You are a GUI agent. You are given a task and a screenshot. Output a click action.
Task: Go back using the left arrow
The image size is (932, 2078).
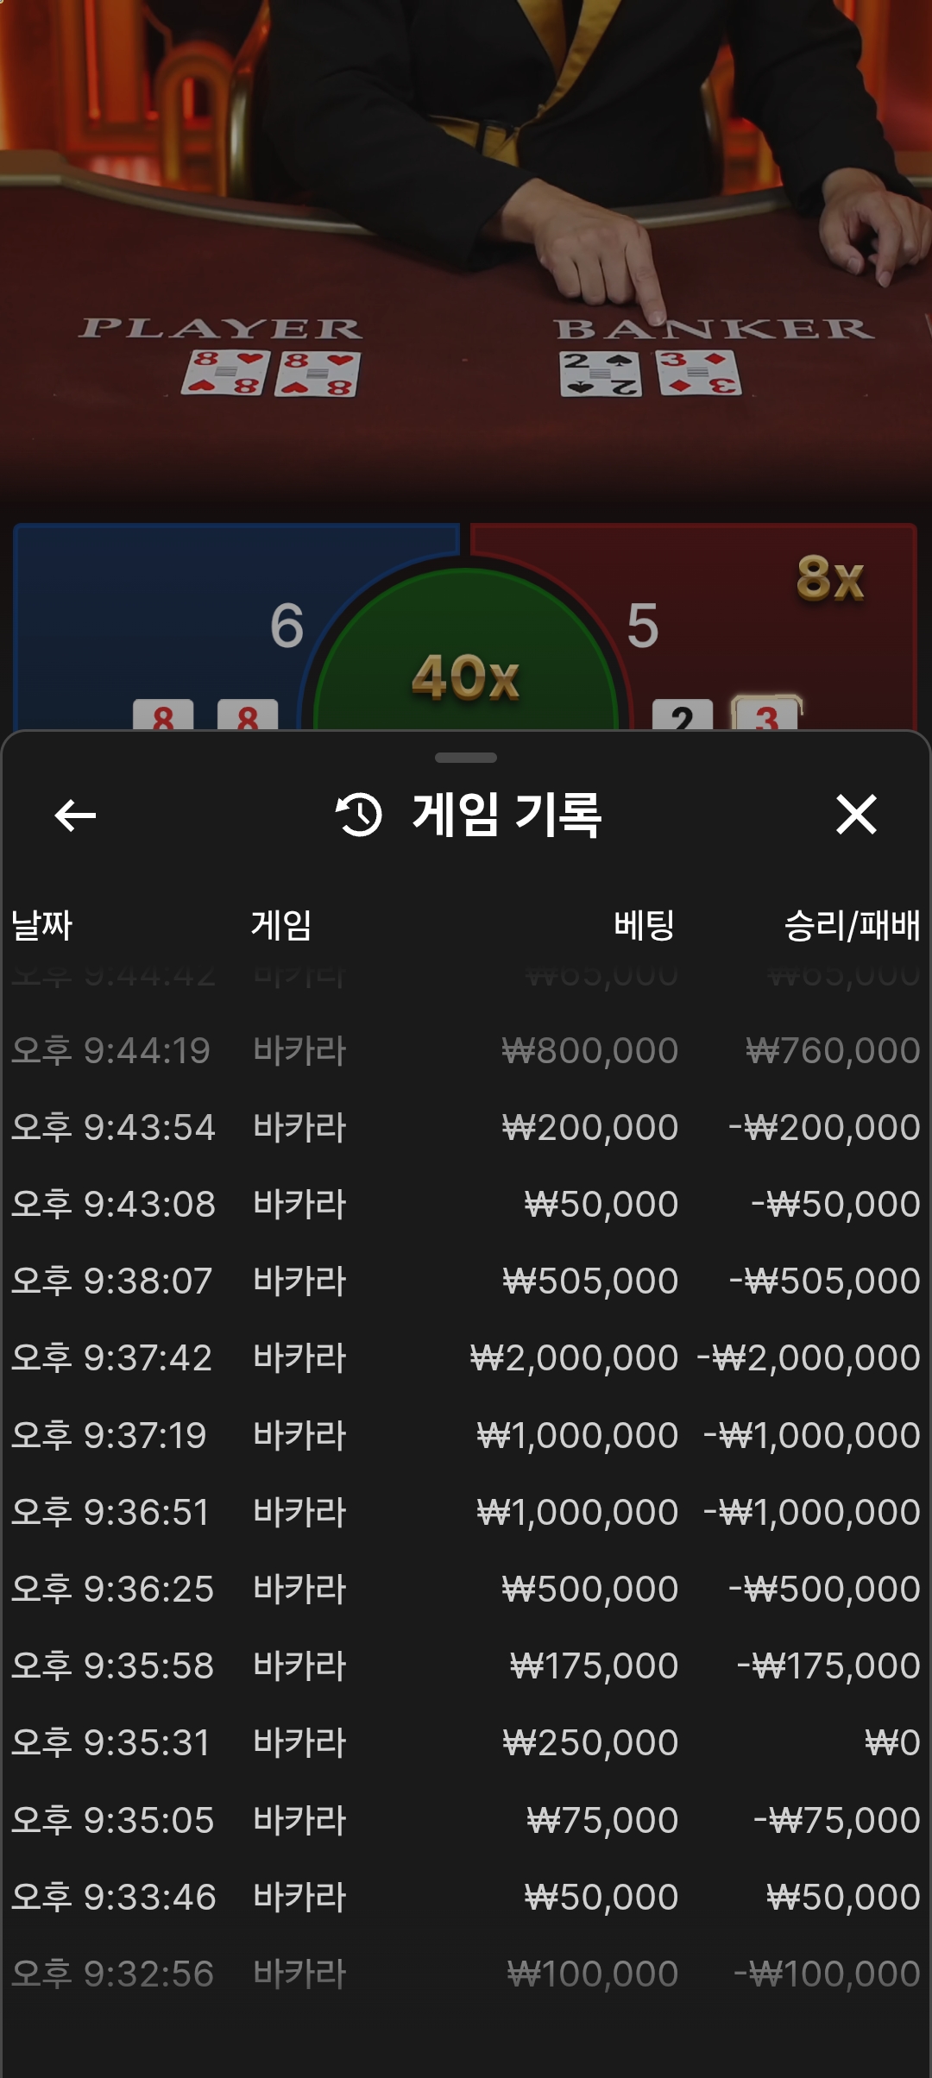[x=75, y=815]
